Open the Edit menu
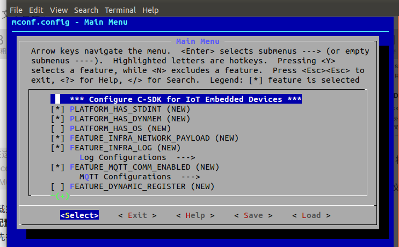399x247 pixels. tap(36, 10)
